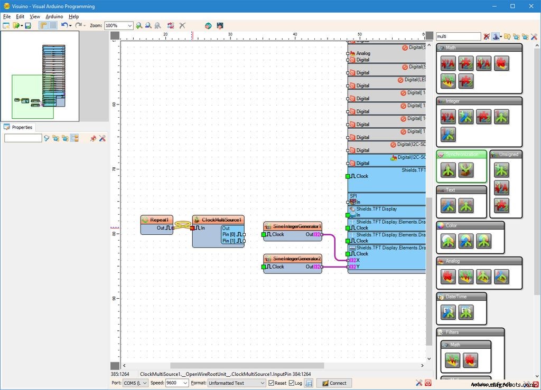Clear the component search with red X icon
Image resolution: width=541 pixels, height=390 pixels.
(x=487, y=36)
